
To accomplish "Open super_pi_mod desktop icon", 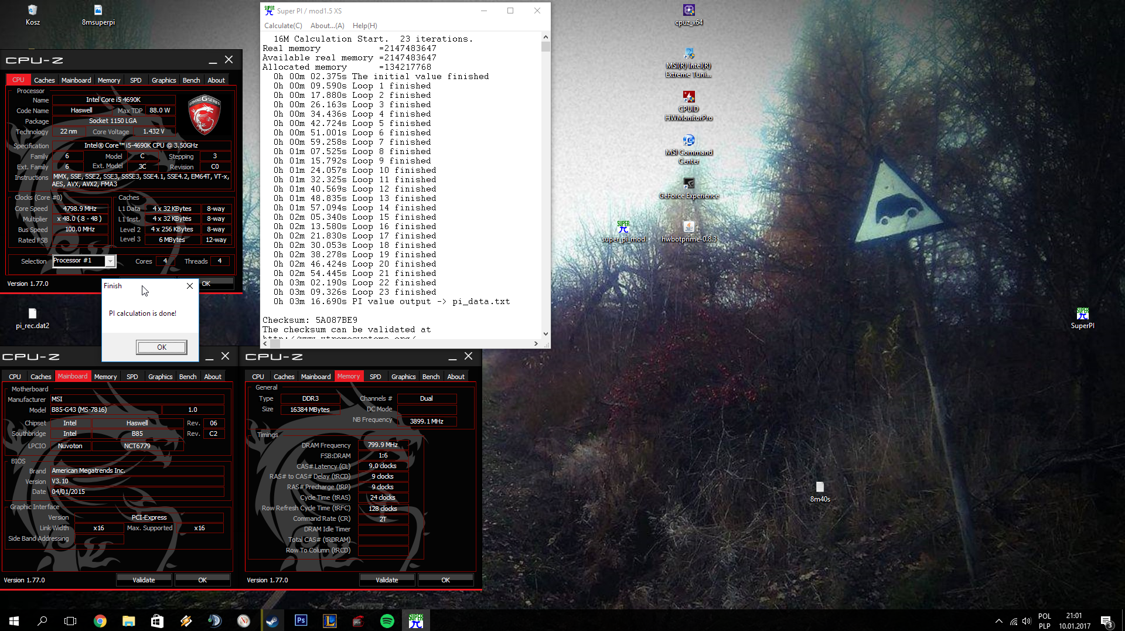I will (623, 231).
